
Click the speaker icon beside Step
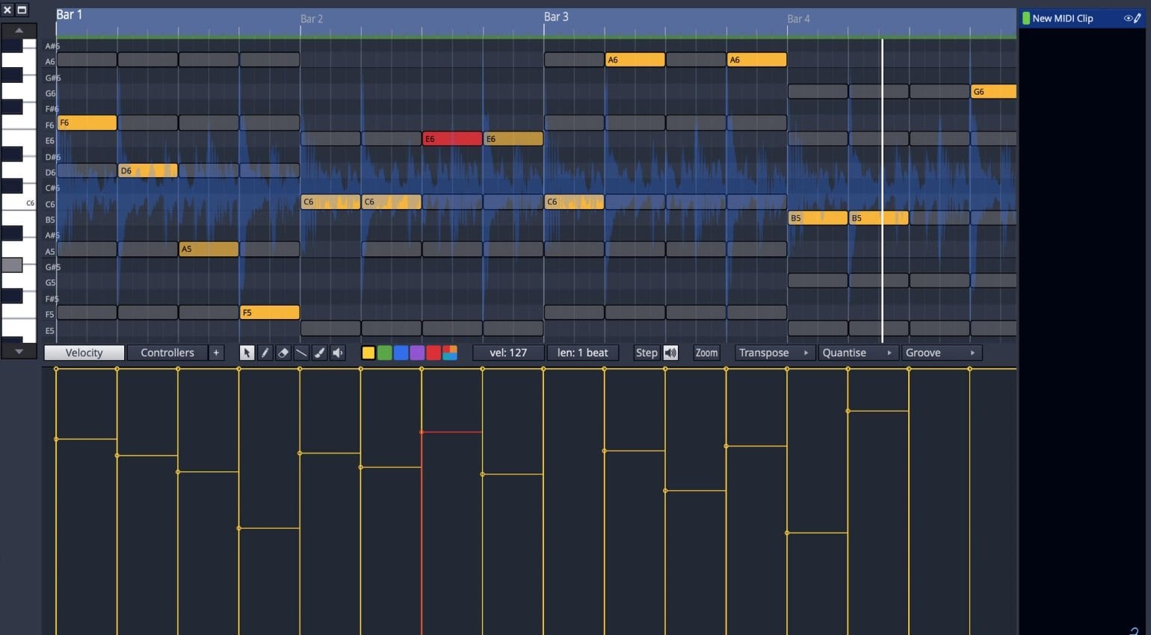point(670,353)
